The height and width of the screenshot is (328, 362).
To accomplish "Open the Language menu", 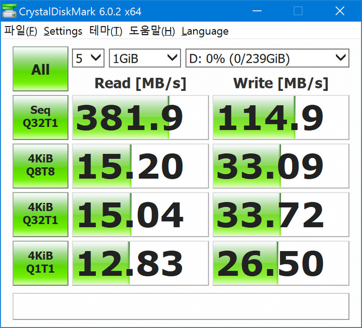I will coord(205,32).
